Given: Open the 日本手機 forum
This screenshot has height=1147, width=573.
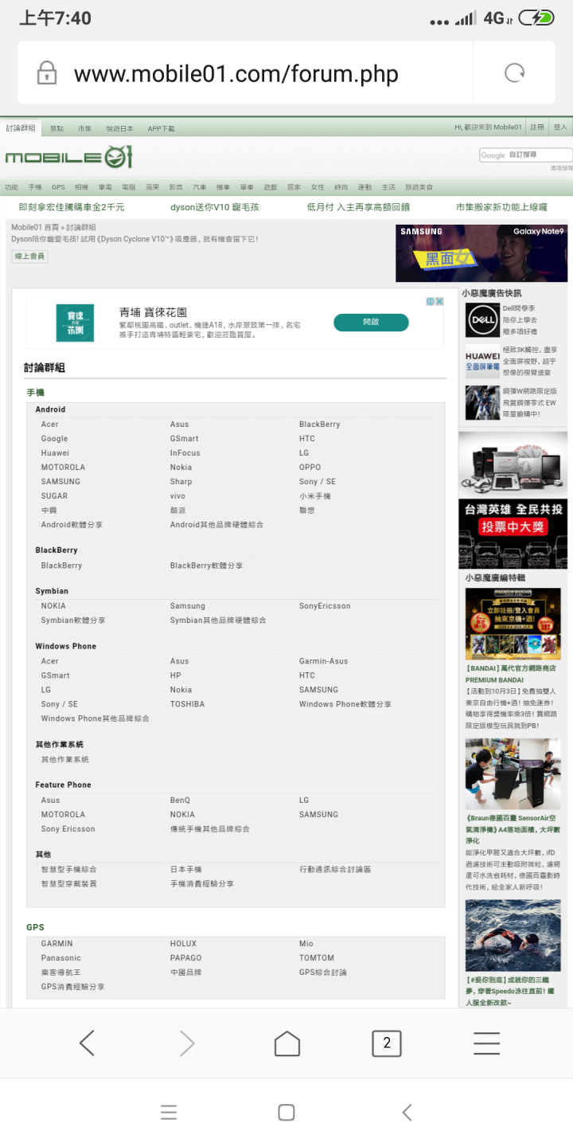Looking at the screenshot, I should (x=185, y=870).
